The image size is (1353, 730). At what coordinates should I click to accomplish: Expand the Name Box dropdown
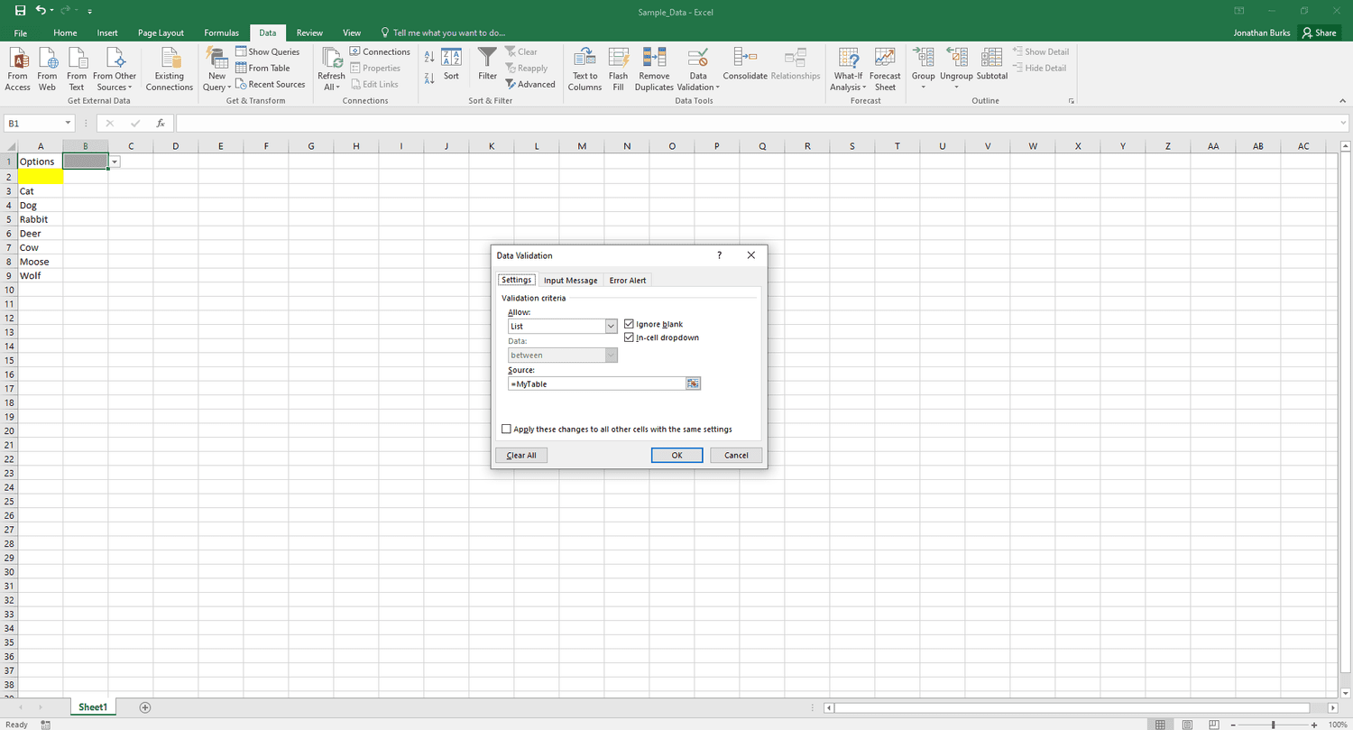[x=69, y=123]
